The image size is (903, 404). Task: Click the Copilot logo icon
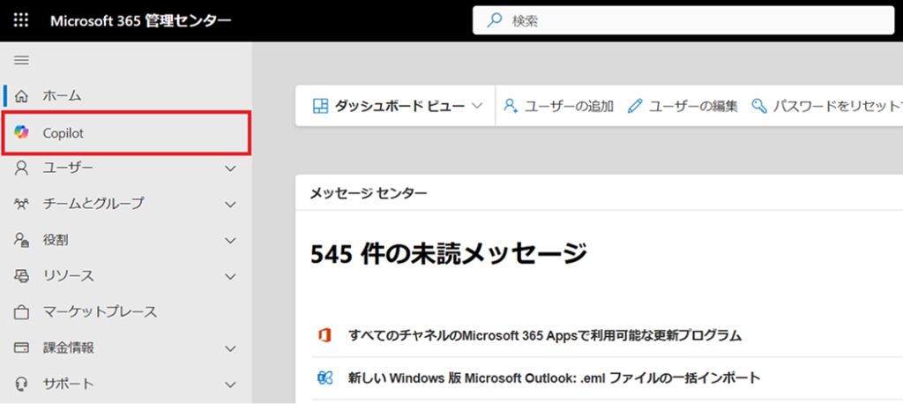pyautogui.click(x=21, y=133)
